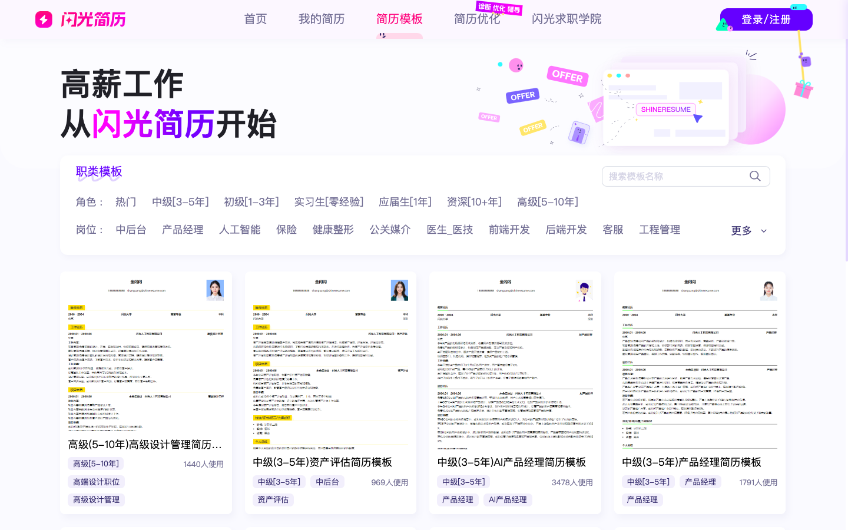Click 中级[3-5年] tag on AI产品经理 card

[464, 482]
